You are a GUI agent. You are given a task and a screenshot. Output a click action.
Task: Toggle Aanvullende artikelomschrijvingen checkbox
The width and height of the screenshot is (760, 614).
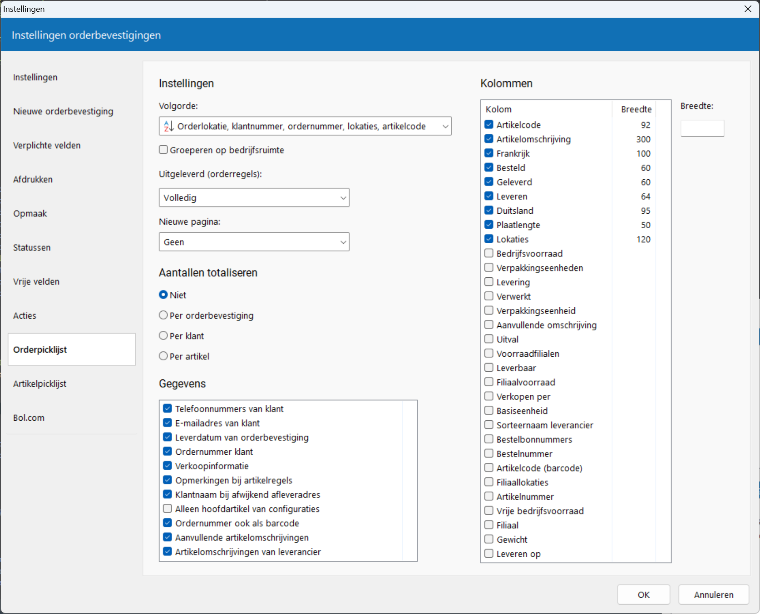point(168,537)
